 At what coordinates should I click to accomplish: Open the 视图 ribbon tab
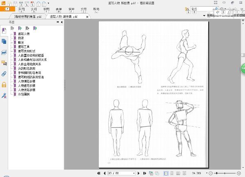46,9
